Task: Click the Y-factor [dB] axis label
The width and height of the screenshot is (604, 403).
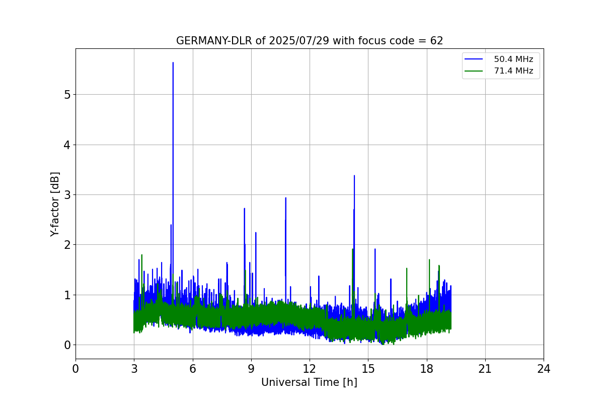Action: point(55,204)
